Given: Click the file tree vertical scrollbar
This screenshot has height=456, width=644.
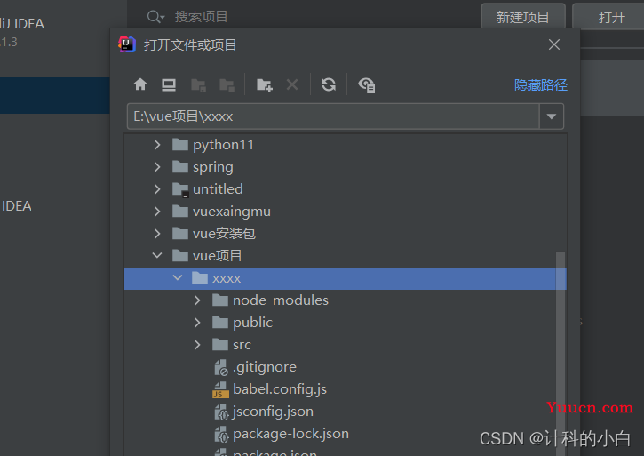Looking at the screenshot, I should [561, 354].
